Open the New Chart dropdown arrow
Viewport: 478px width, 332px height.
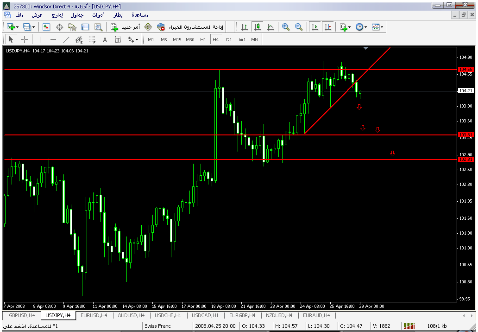pyautogui.click(x=18, y=27)
